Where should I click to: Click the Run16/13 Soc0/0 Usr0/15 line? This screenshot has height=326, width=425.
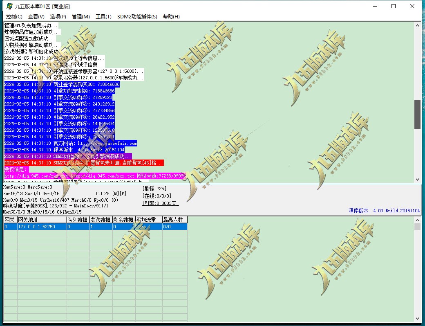(x=31, y=193)
